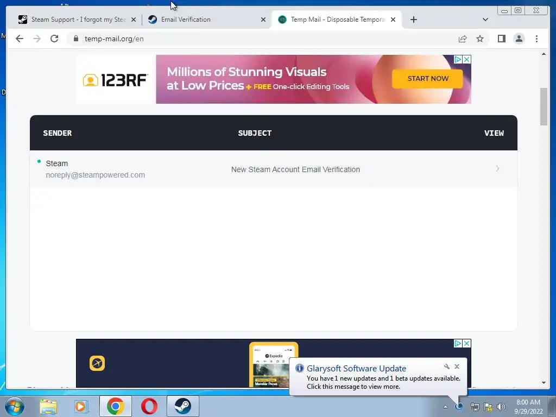Expand the tab search dropdown
Image resolution: width=556 pixels, height=417 pixels.
(485, 20)
